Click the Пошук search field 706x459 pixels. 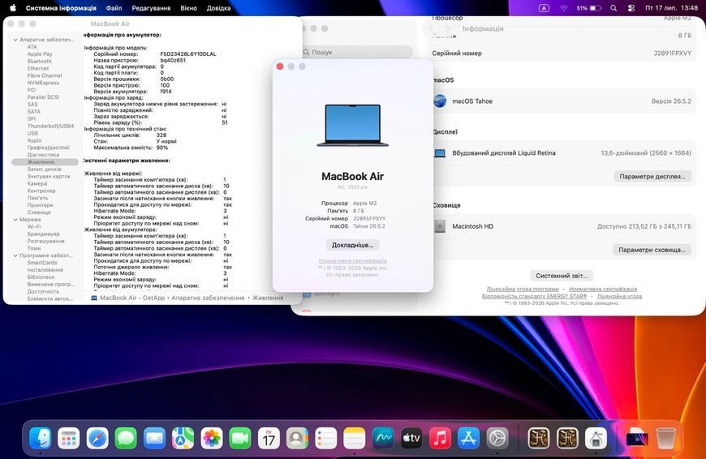(357, 52)
